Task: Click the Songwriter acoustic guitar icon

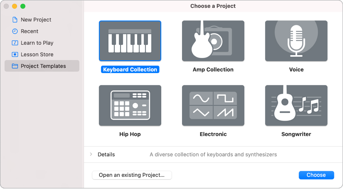Action: pos(296,105)
